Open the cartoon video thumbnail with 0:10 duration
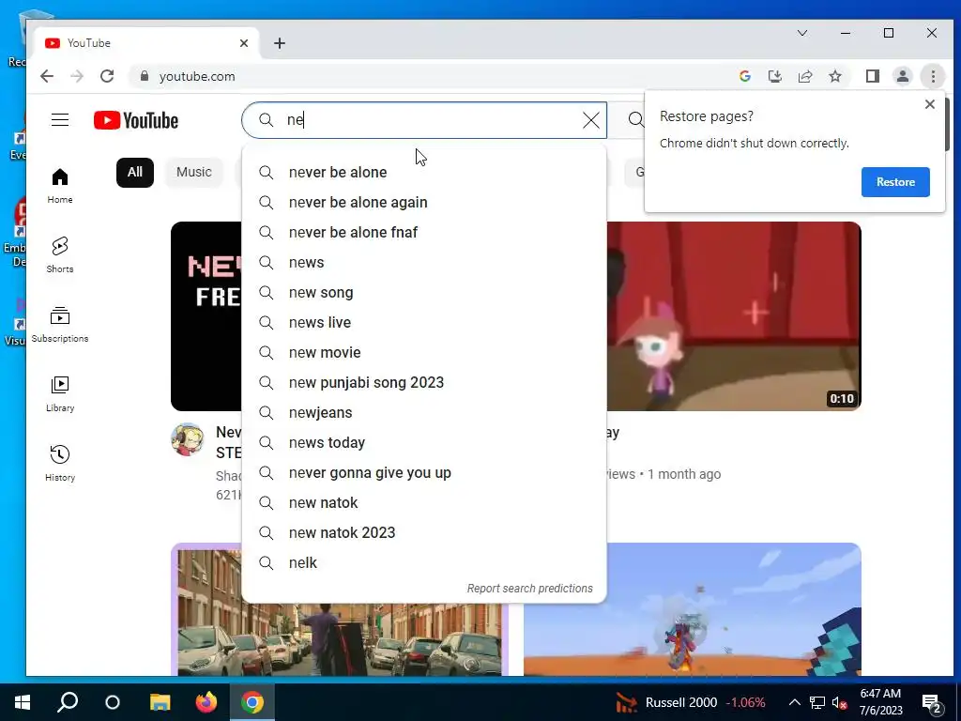This screenshot has width=961, height=721. pyautogui.click(x=734, y=316)
